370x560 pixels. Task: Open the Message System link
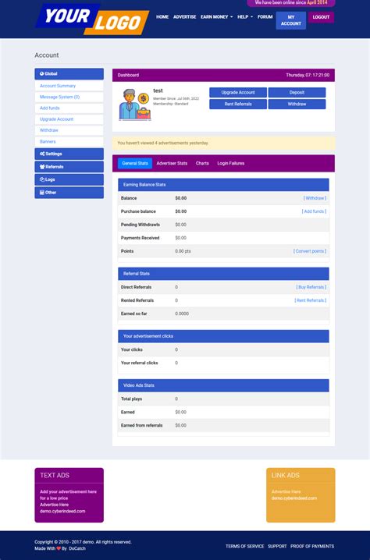(59, 97)
